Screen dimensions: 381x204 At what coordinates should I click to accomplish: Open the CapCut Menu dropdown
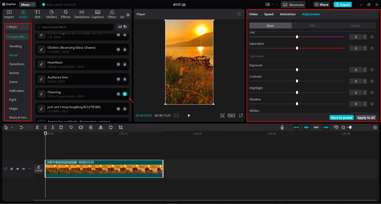[x=27, y=4]
